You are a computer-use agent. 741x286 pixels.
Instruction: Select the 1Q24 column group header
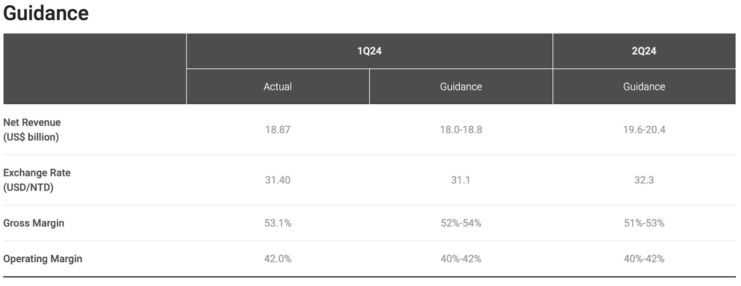[x=369, y=51]
